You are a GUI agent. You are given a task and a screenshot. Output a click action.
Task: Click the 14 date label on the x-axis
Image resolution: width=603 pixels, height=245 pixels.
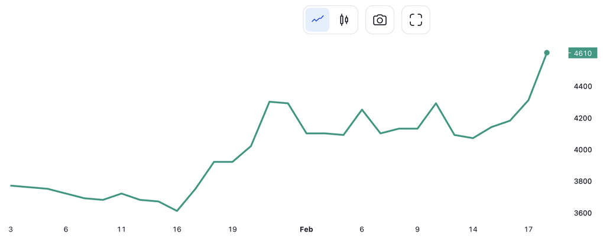tap(473, 229)
